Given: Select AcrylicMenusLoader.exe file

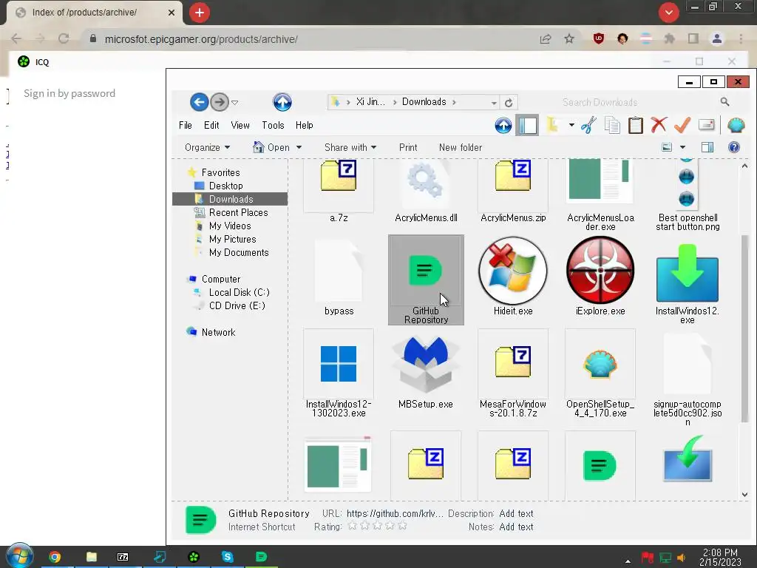Looking at the screenshot, I should (600, 195).
